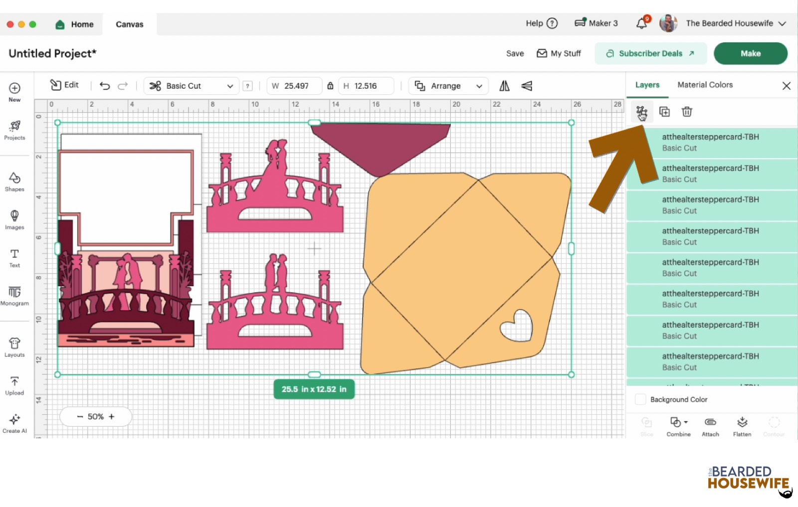Switch to the Material Colors tab
This screenshot has height=507, width=798.
tap(704, 85)
